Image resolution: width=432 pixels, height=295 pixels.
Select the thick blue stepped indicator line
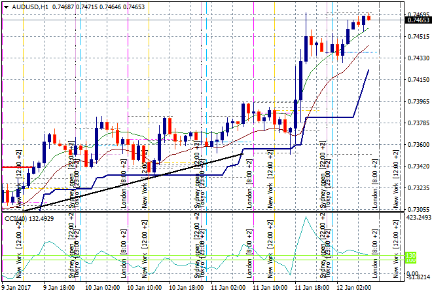327,117
